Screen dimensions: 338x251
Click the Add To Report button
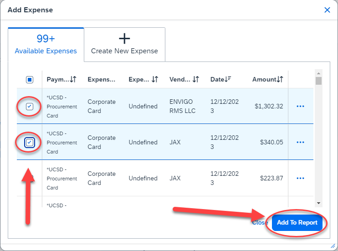pos(297,223)
